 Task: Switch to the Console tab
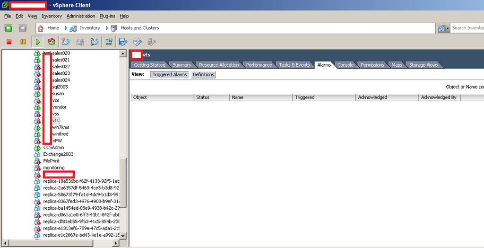[345, 65]
